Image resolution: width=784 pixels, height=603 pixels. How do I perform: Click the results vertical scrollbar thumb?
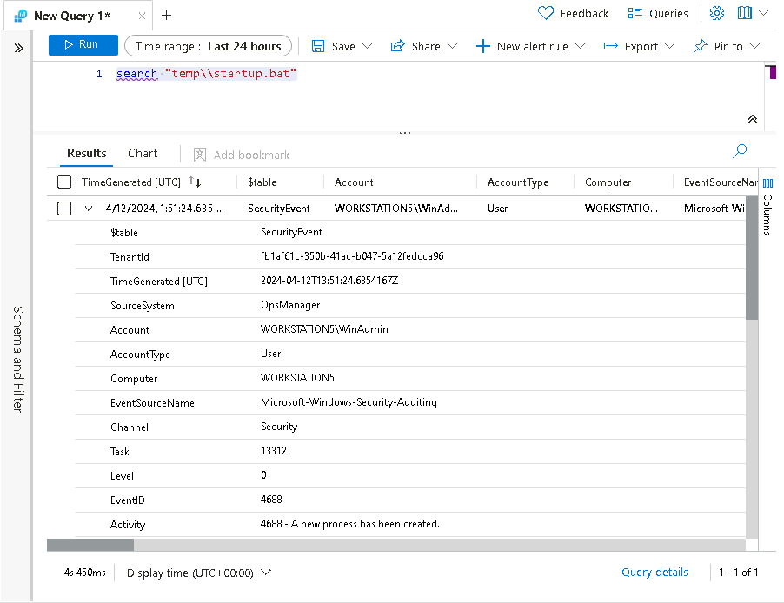coord(752,257)
